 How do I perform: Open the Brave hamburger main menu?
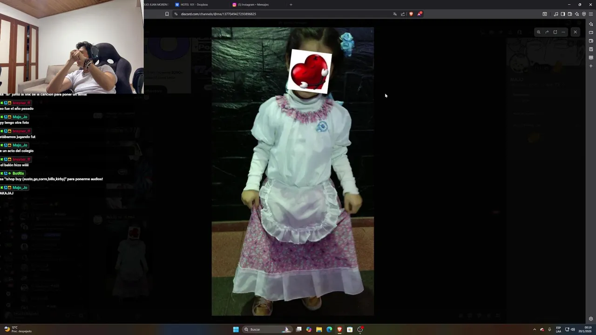coord(591,14)
